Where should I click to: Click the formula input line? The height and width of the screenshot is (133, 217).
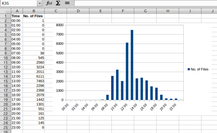[x=145, y=3]
